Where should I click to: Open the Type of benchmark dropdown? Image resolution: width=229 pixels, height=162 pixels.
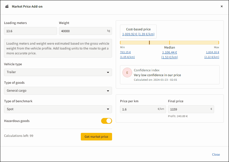58,109
